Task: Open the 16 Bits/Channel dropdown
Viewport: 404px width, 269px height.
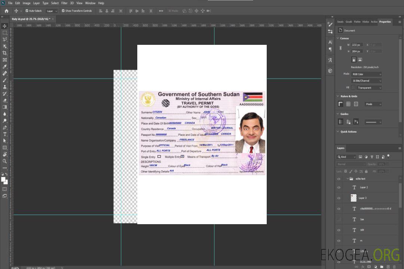Action: 367,81
